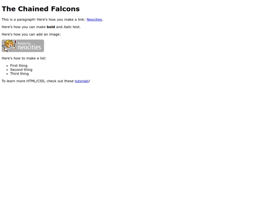Click the cat mascot in the Neocities badge

[x=8, y=46]
